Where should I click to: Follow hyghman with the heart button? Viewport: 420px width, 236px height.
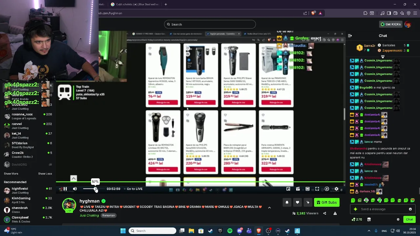coord(297,203)
